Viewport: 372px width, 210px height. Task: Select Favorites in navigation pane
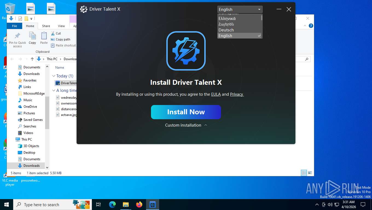pyautogui.click(x=30, y=80)
